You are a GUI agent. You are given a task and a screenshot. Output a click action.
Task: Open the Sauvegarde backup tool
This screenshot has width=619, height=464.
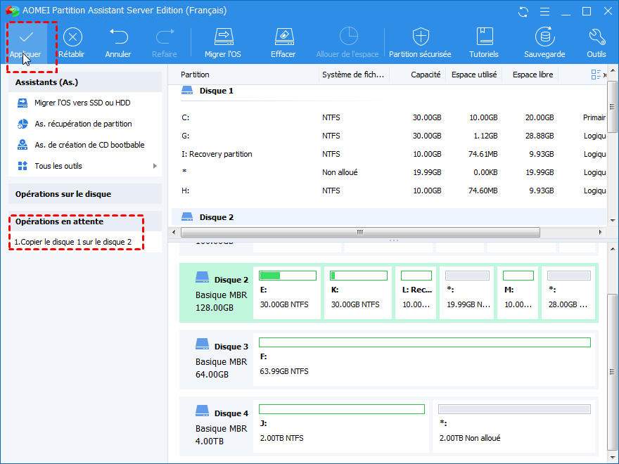[x=544, y=44]
